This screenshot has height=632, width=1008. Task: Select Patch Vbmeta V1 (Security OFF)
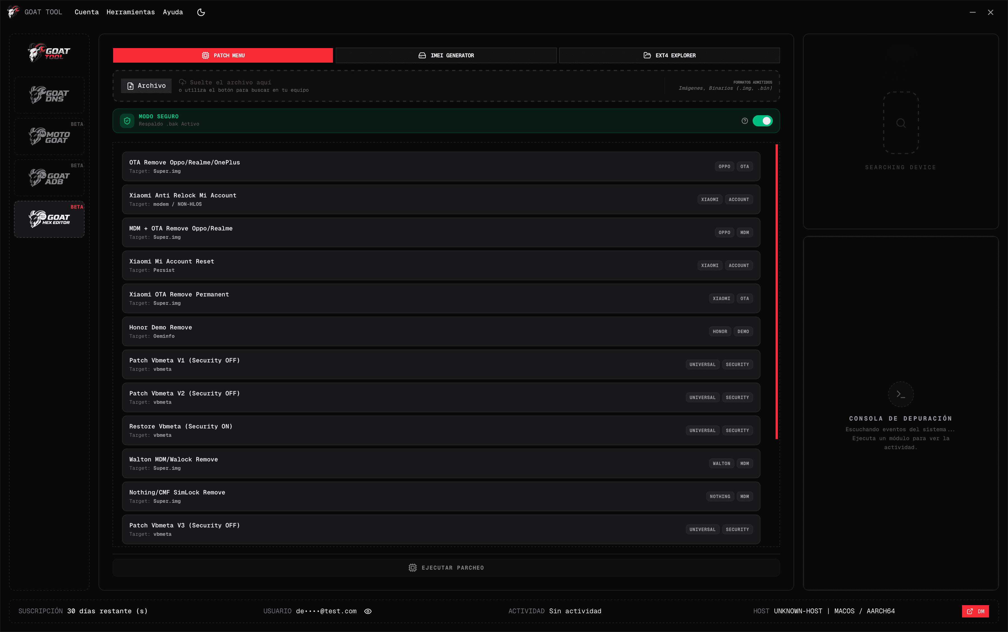[x=441, y=364]
